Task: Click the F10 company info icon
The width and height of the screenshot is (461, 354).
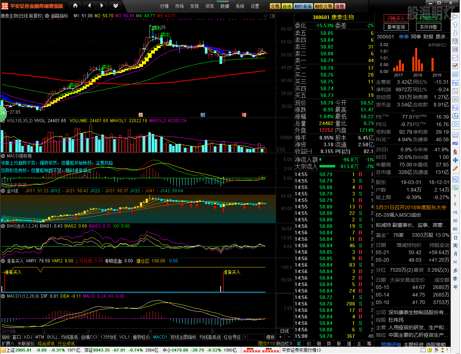Action: [x=455, y=83]
